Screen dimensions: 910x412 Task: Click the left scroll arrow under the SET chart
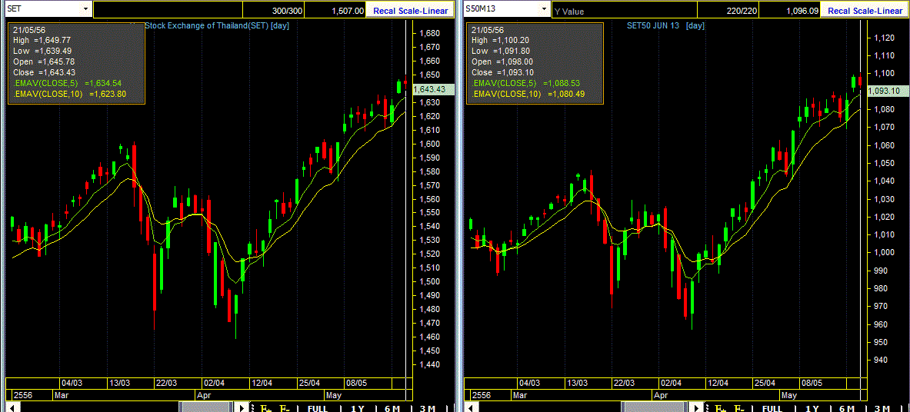[x=12, y=407]
